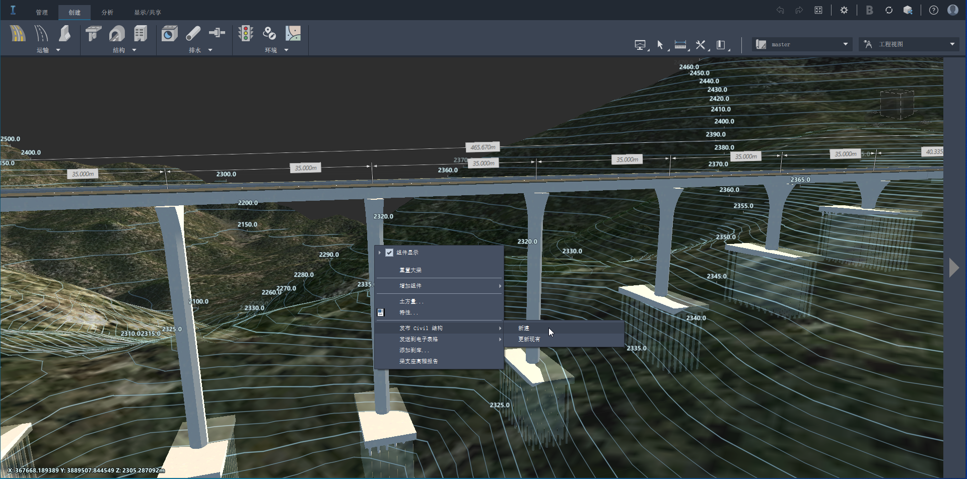The width and height of the screenshot is (967, 479).
Task: Open the wrench and screwdriver tools
Action: tap(701, 45)
